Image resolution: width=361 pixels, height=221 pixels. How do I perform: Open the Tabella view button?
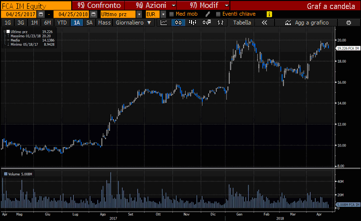pyautogui.click(x=242, y=23)
